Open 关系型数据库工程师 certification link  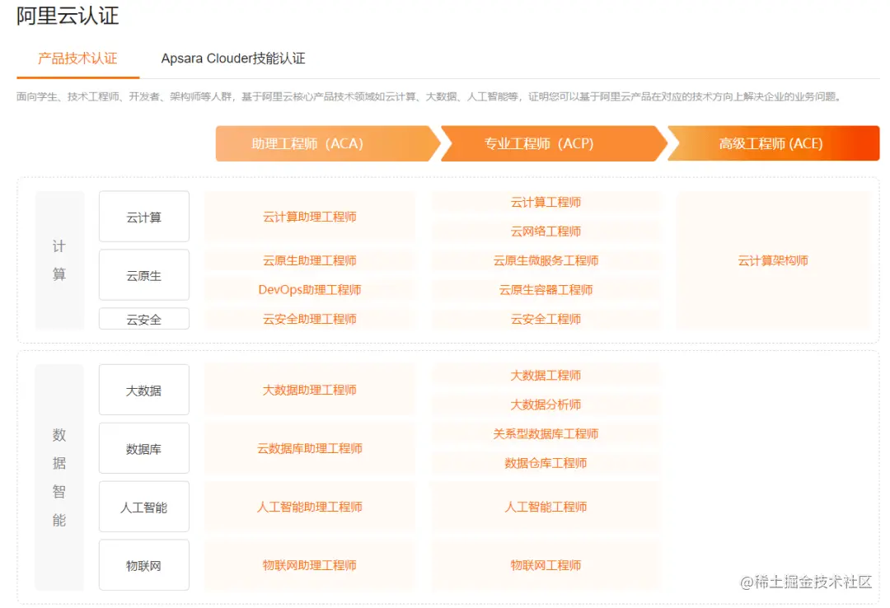point(546,434)
